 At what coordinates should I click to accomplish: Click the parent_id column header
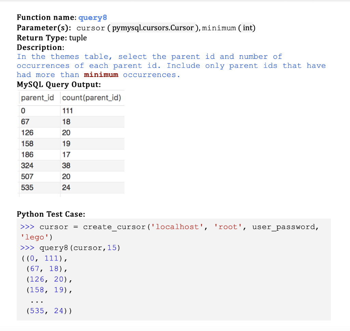point(37,98)
